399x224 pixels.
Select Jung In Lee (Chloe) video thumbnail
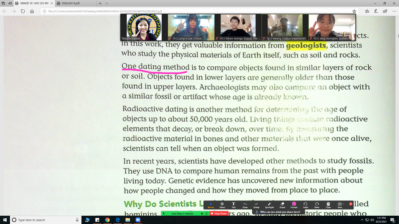pyautogui.click(x=191, y=27)
